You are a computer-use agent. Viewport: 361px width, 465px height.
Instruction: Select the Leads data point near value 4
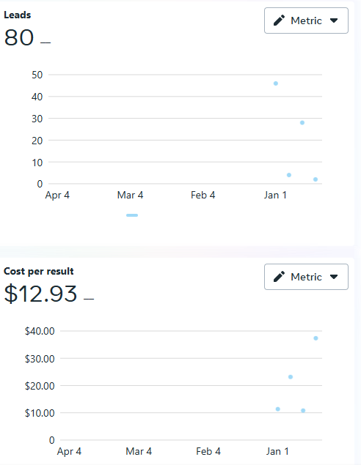[289, 175]
